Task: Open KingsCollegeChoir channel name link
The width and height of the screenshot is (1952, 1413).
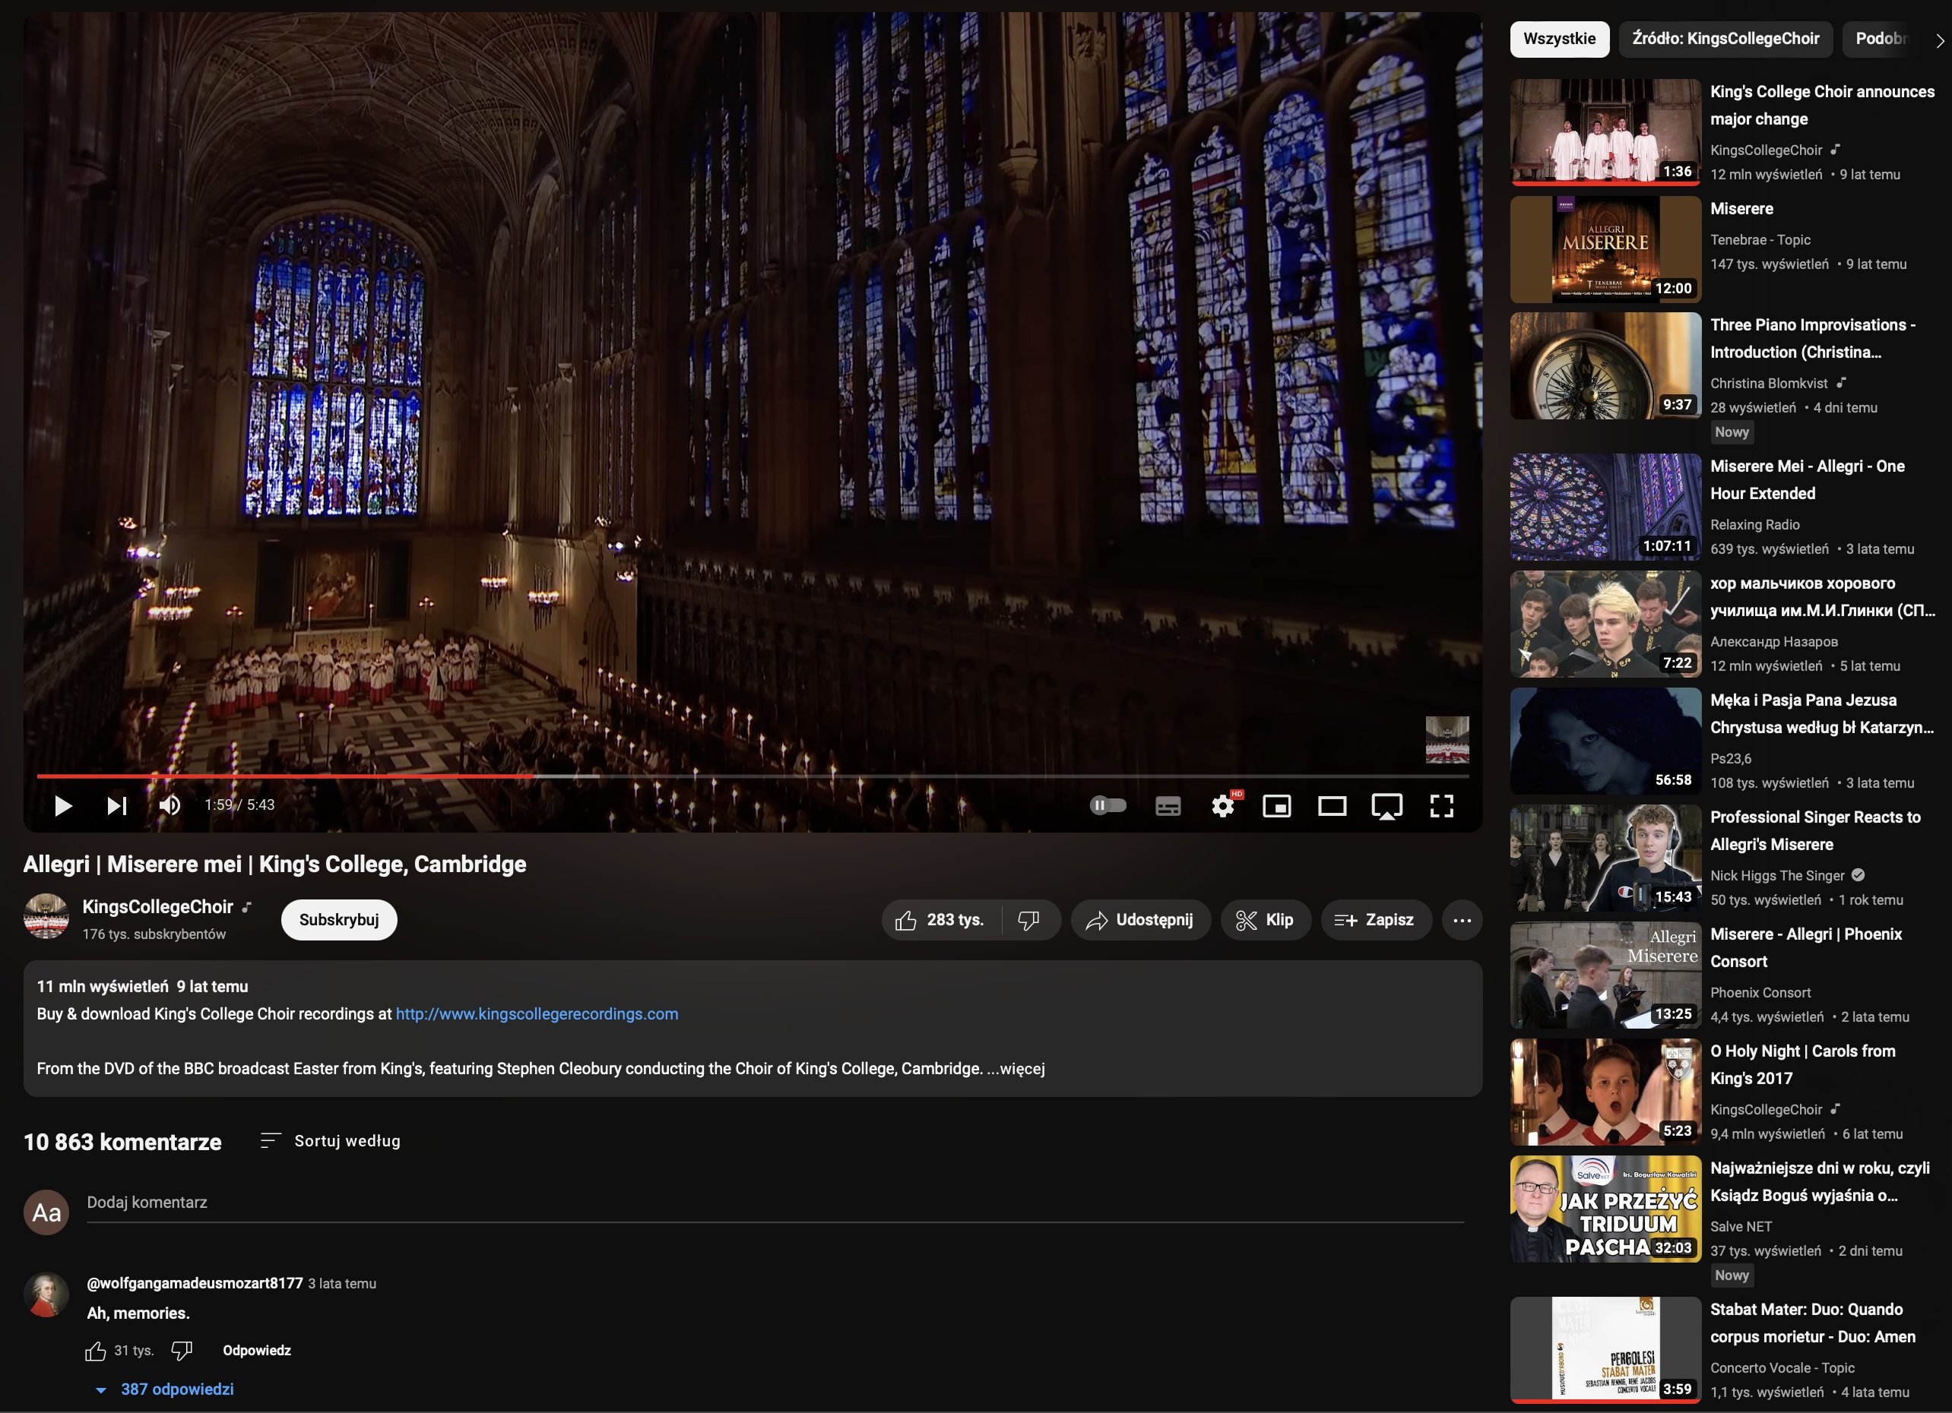Action: pos(157,906)
